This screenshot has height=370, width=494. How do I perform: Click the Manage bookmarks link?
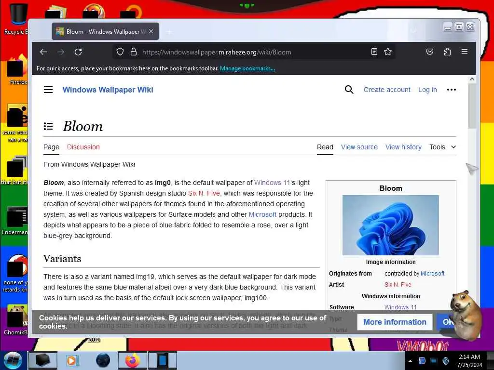tap(247, 68)
